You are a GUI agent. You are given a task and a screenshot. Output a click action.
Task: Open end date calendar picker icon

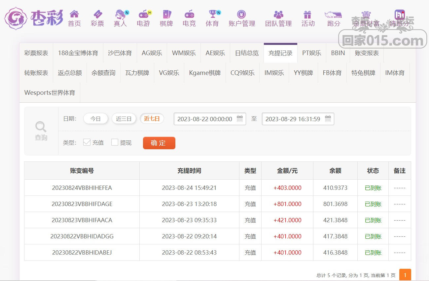[x=328, y=119]
